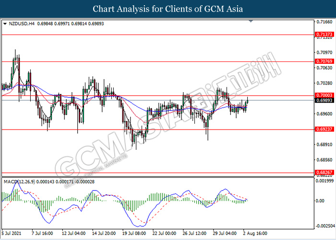Click the NZDUSD,H4 chart title text

(22, 24)
